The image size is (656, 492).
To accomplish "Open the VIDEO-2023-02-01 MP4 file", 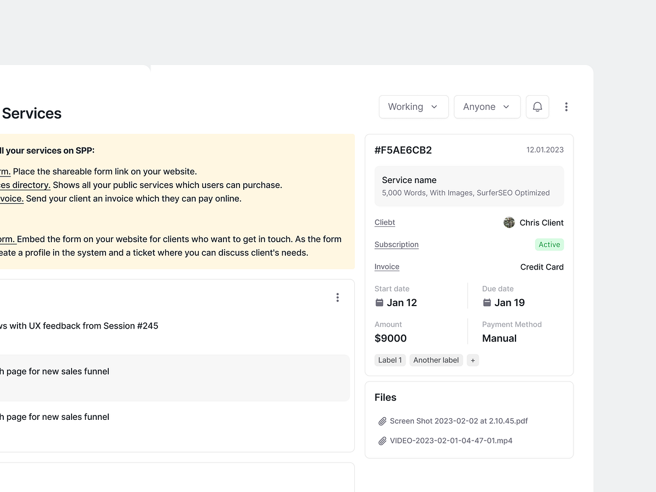I will point(451,441).
